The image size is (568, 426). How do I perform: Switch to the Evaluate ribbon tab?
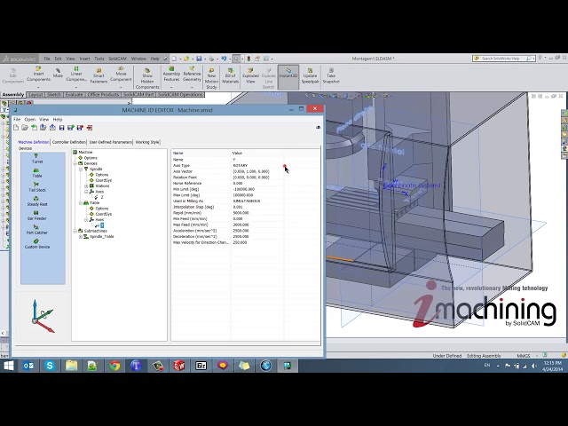coord(74,95)
